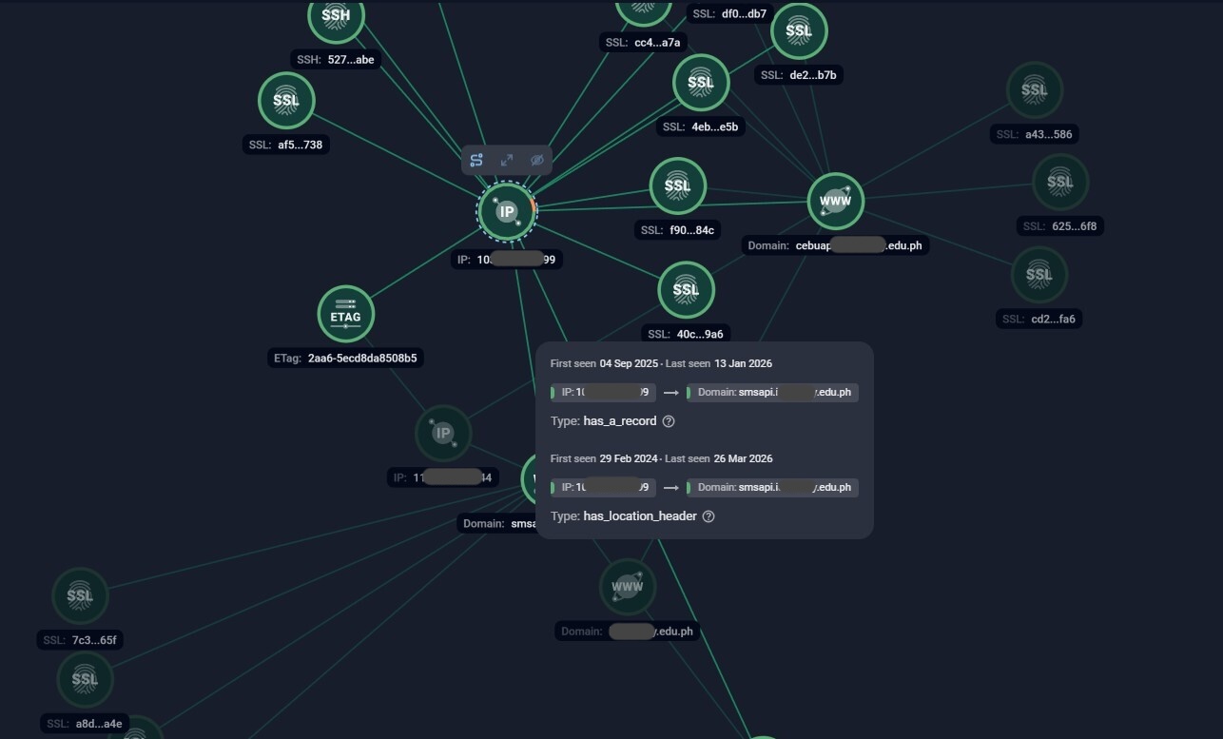Open help for the has_location_header relationship
Viewport: 1223px width, 739px height.
tap(709, 515)
